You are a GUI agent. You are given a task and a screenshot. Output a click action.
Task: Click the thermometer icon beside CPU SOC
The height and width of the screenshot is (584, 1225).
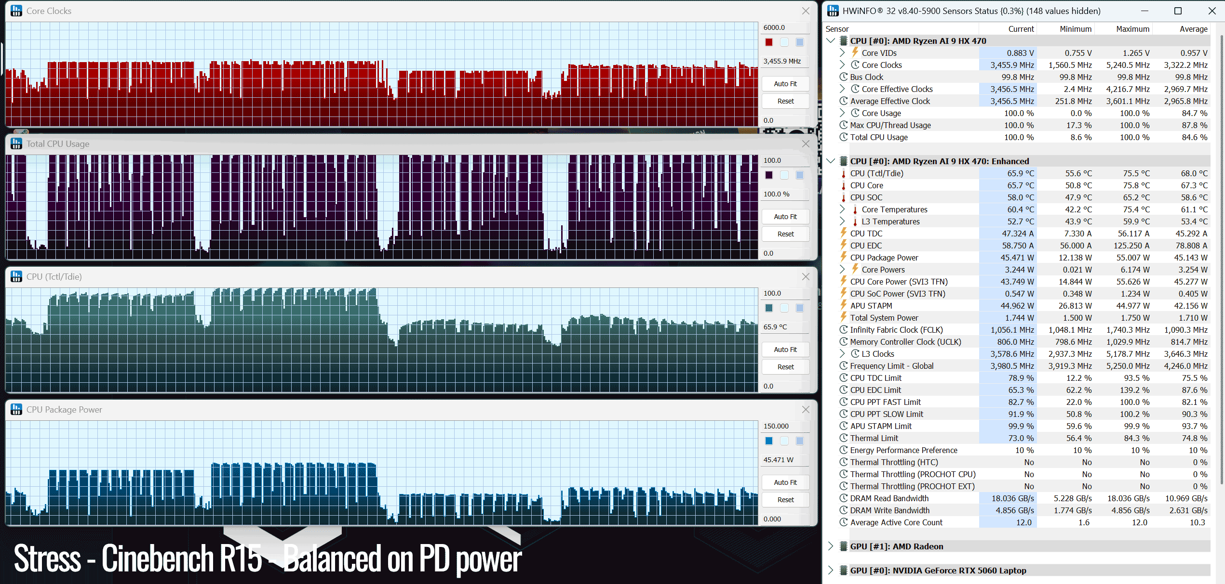click(x=843, y=197)
